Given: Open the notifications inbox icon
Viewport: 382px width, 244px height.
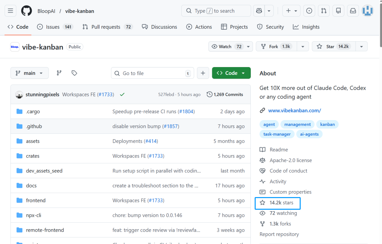Looking at the screenshot, I should tap(353, 11).
